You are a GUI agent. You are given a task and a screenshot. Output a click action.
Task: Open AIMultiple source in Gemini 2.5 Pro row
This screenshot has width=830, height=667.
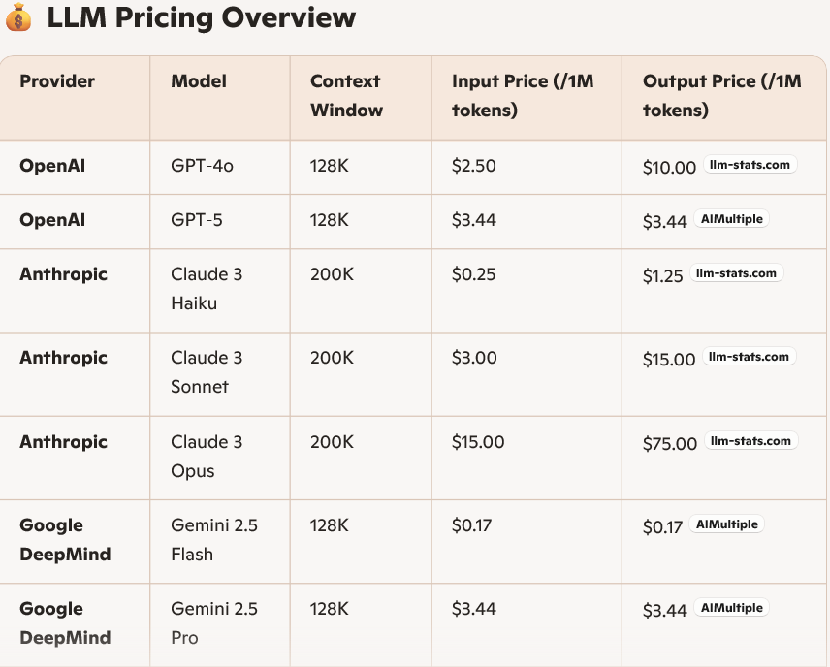click(732, 609)
